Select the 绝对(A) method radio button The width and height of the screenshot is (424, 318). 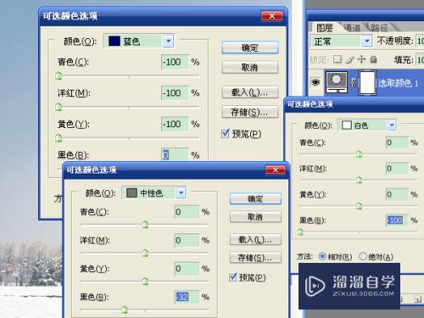point(363,256)
